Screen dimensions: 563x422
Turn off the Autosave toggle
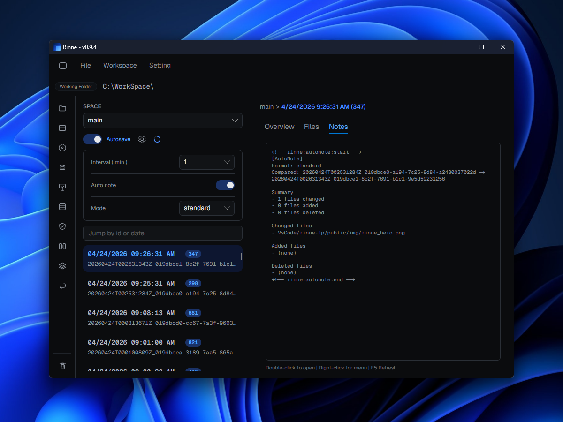pyautogui.click(x=92, y=139)
